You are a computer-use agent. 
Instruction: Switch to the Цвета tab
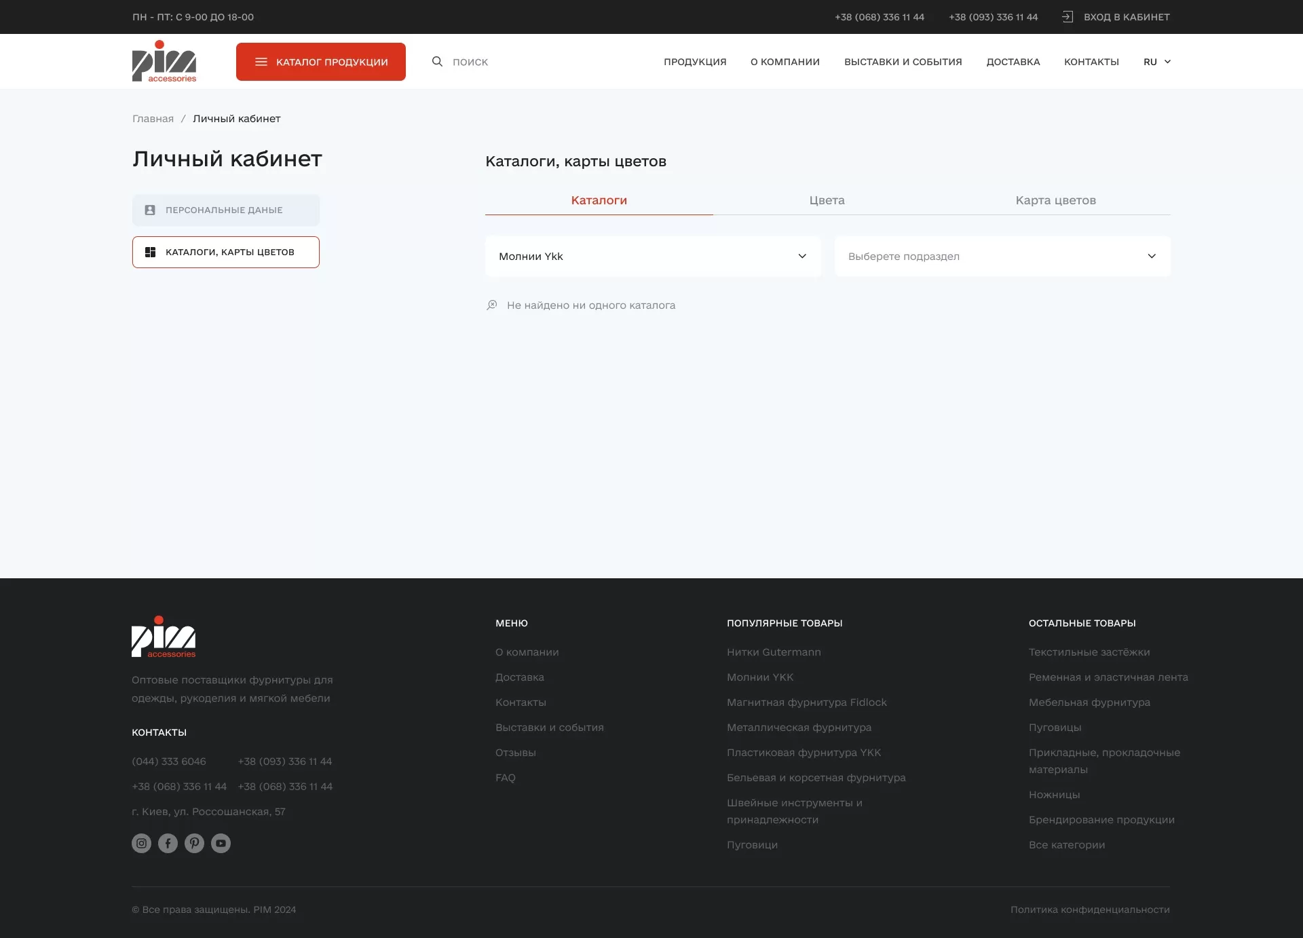pyautogui.click(x=827, y=200)
